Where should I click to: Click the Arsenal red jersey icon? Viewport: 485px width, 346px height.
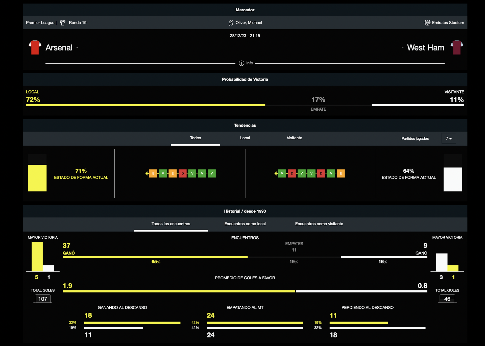35,47
